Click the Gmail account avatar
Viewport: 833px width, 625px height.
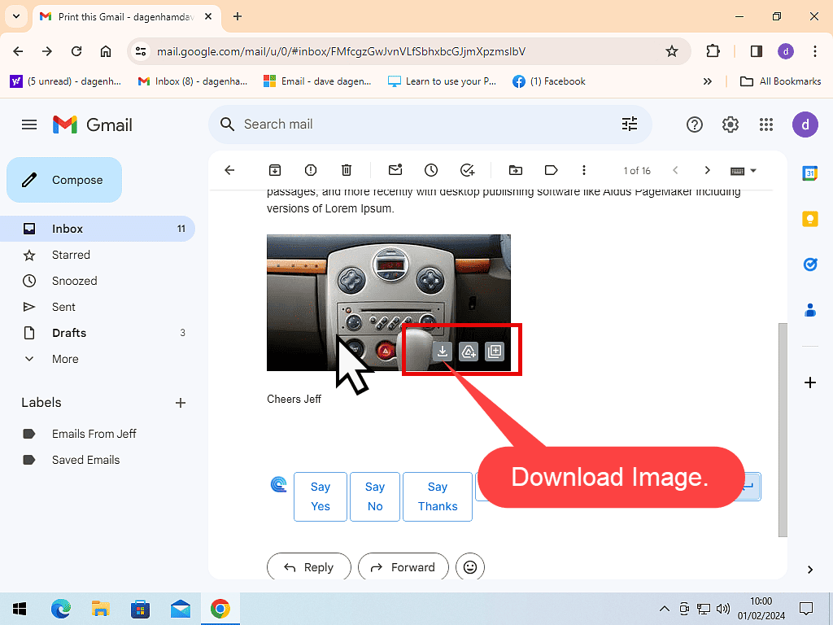(805, 125)
